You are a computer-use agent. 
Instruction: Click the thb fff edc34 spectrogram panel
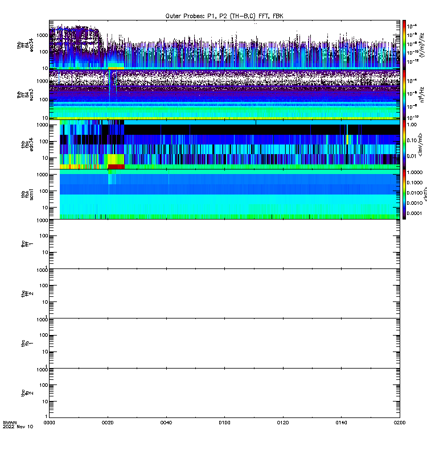pyautogui.click(x=224, y=45)
